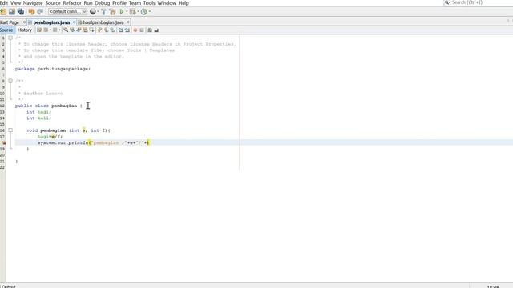Screen dimensions: 513x288
Task: Open the Window menu
Action: pyautogui.click(x=167, y=3)
